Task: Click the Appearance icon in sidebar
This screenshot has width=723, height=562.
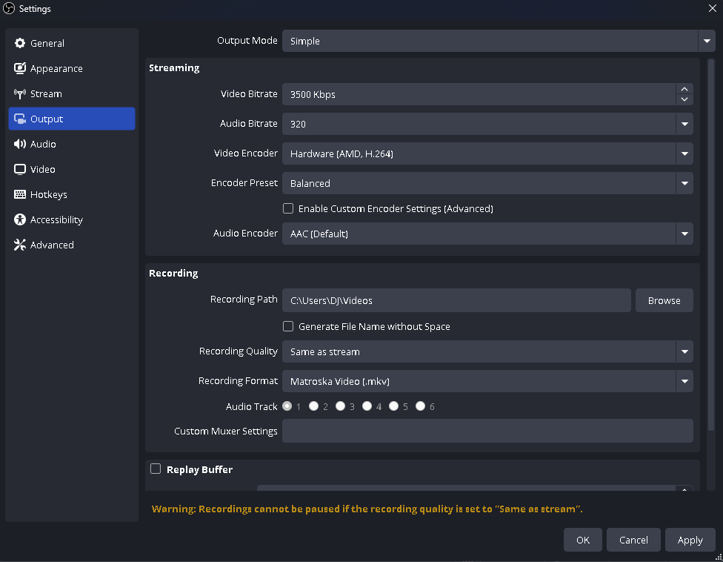Action: point(20,68)
